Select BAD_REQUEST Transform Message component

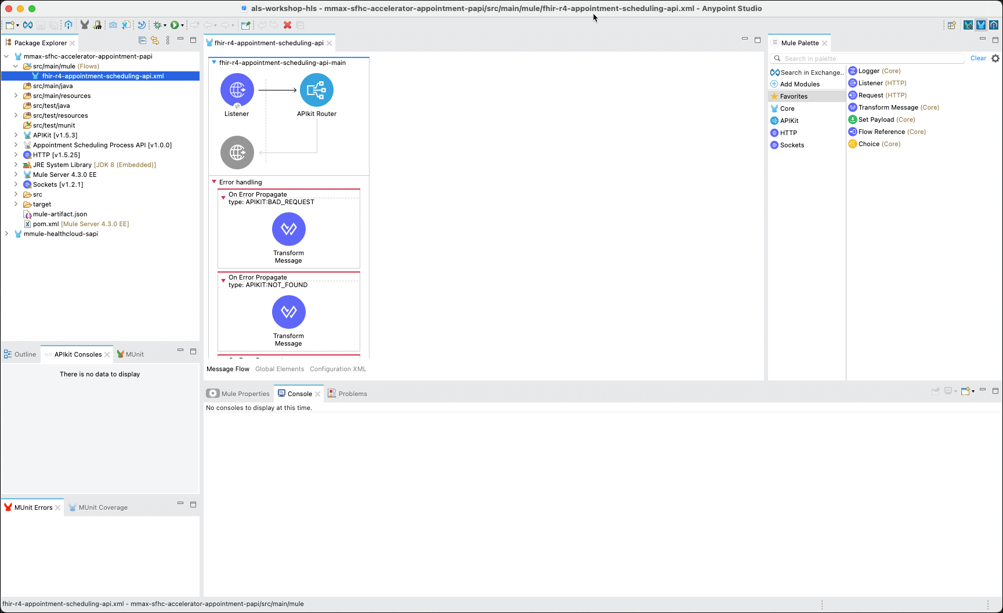pos(289,229)
